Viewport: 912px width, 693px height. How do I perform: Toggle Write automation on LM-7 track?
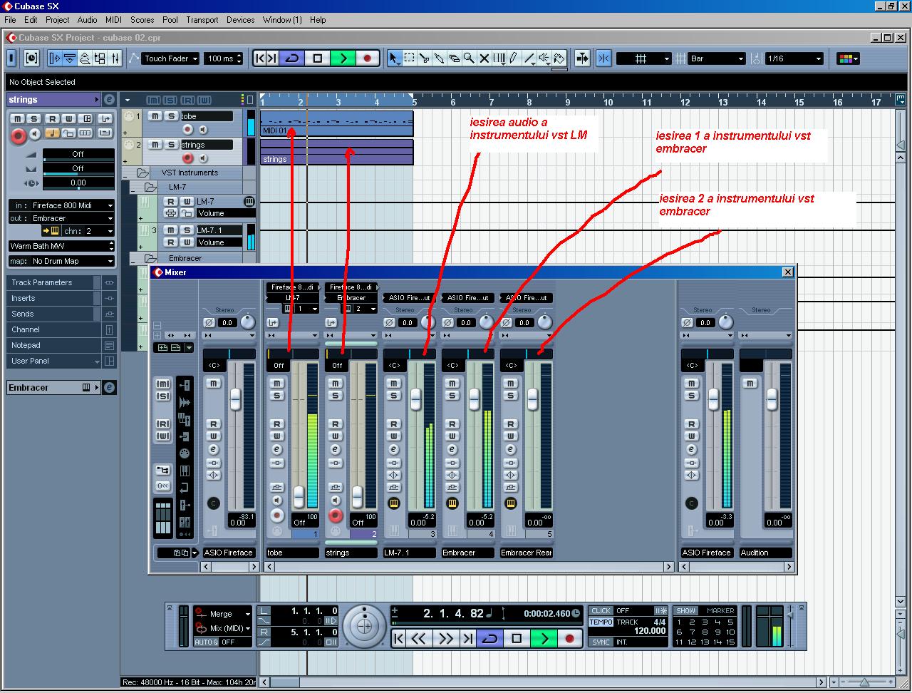click(x=187, y=202)
